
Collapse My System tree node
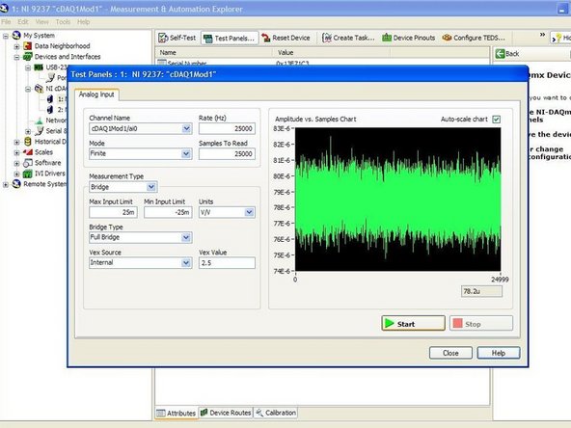(x=6, y=36)
